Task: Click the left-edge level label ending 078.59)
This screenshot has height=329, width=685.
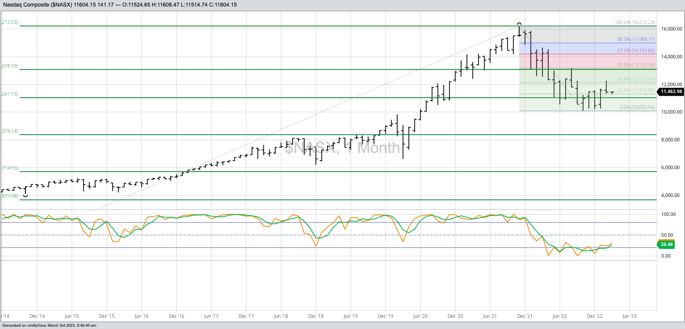Action: click(x=10, y=66)
